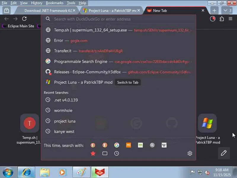The image size is (237, 178).
Task: Customize new tab with pencil icon
Action: tap(224, 153)
